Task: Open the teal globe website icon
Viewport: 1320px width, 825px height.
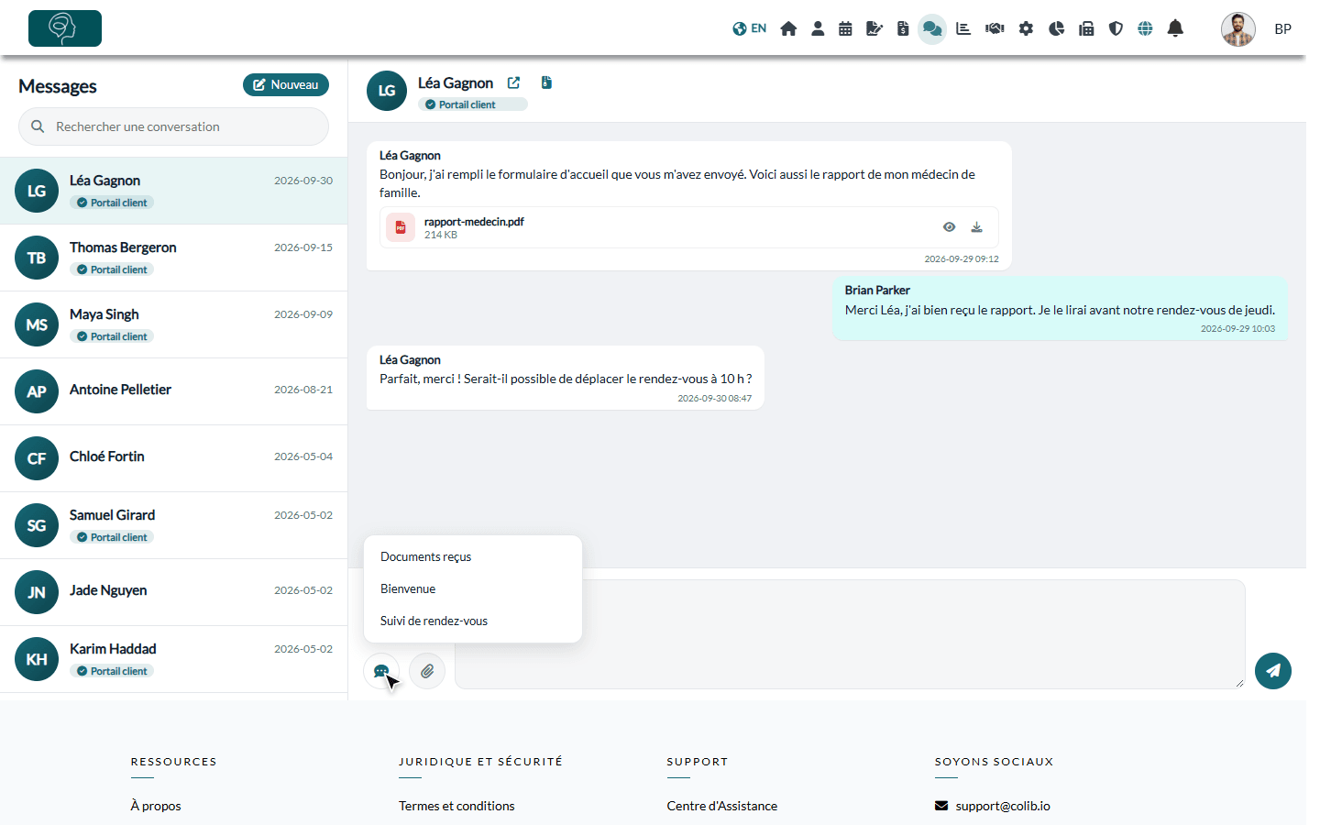Action: pyautogui.click(x=1145, y=28)
